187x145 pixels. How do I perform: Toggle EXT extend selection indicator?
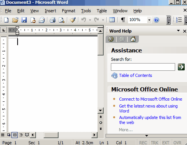pos(166,143)
